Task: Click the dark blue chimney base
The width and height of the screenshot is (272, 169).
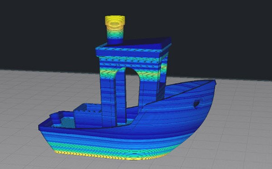Action: 115,40
